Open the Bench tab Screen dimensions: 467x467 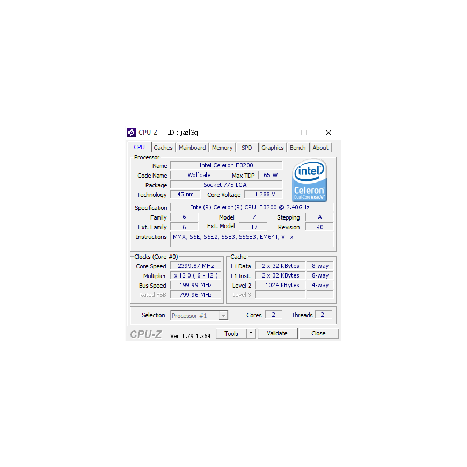[297, 148]
